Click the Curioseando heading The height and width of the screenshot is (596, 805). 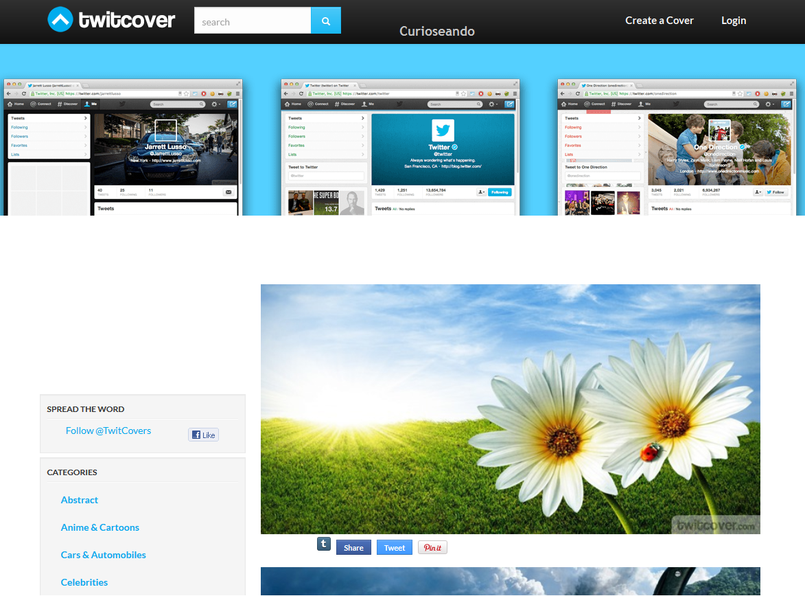tap(436, 31)
